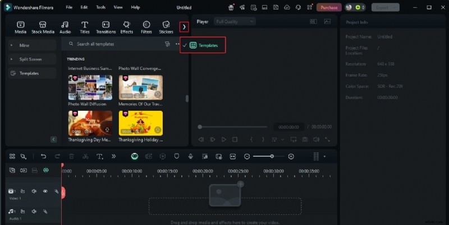The height and width of the screenshot is (225, 449).
Task: Open the Stock Media panel
Action: (44, 27)
